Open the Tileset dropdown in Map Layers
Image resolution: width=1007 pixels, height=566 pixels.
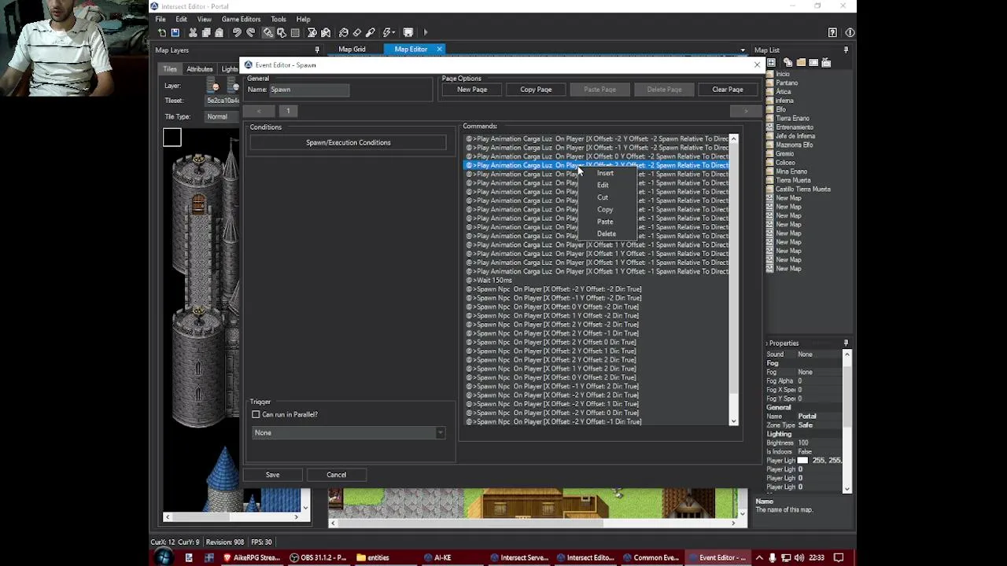[223, 101]
